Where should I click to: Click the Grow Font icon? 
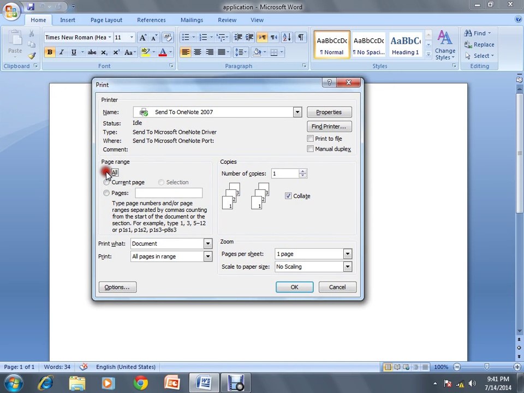pyautogui.click(x=142, y=38)
